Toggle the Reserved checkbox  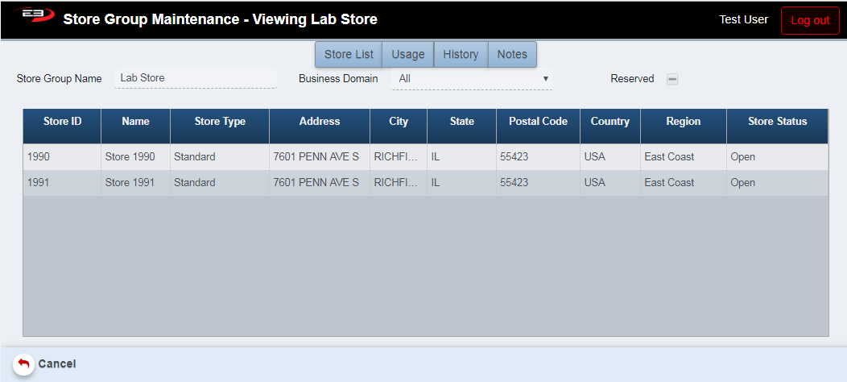[672, 79]
